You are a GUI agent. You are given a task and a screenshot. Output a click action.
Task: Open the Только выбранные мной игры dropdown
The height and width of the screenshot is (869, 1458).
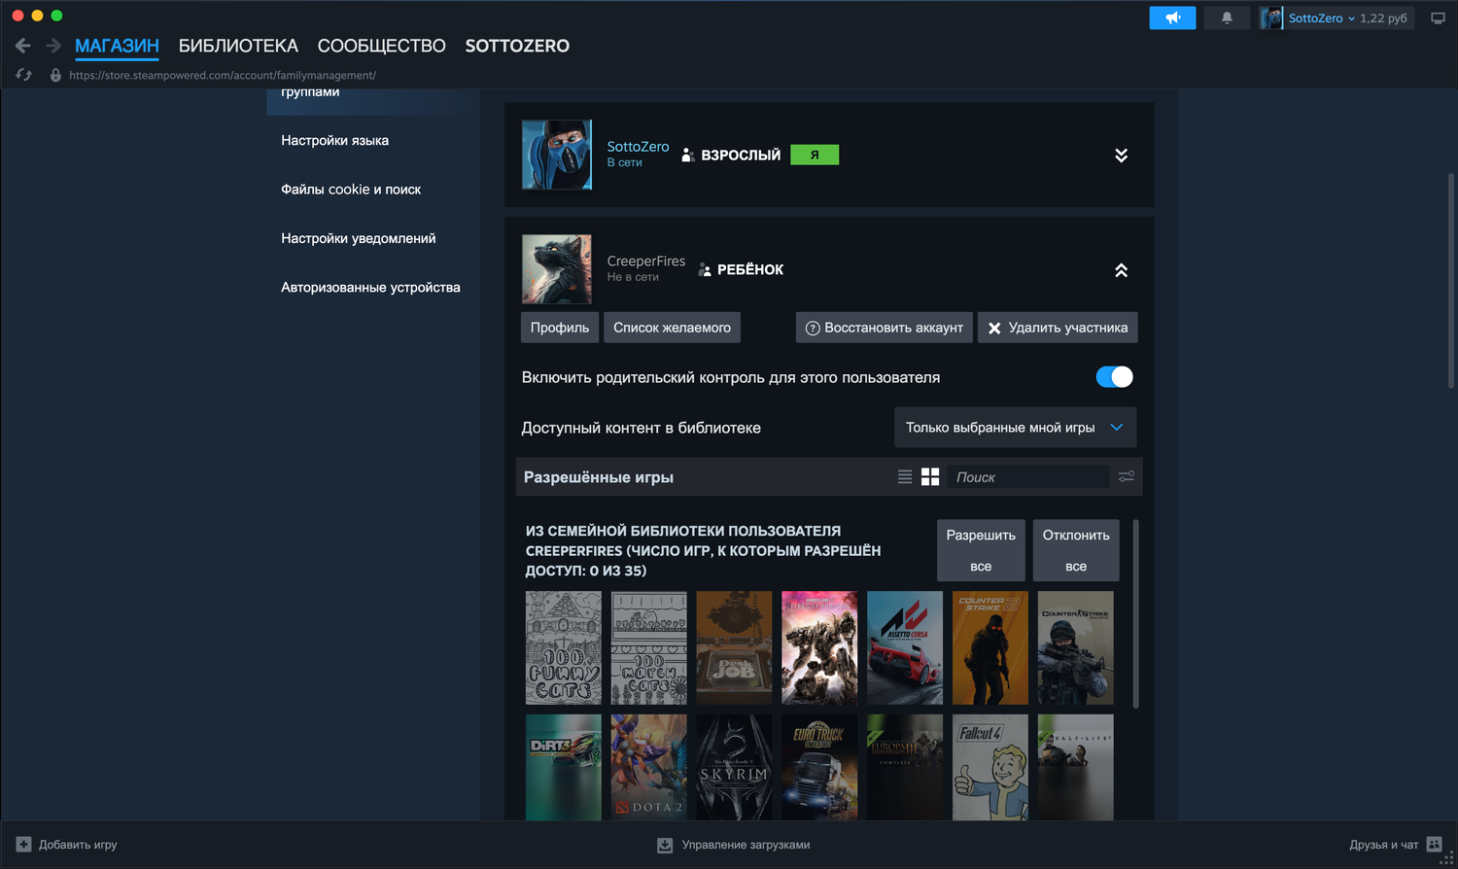click(x=1015, y=428)
